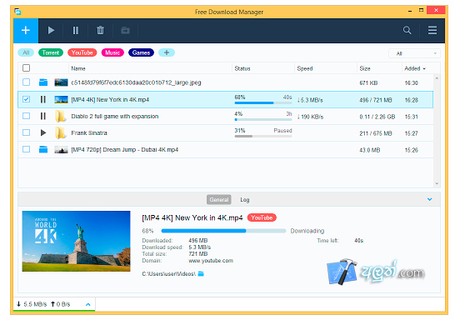Click Frank Sinatra folder icon
455x320 pixels.
click(x=60, y=132)
